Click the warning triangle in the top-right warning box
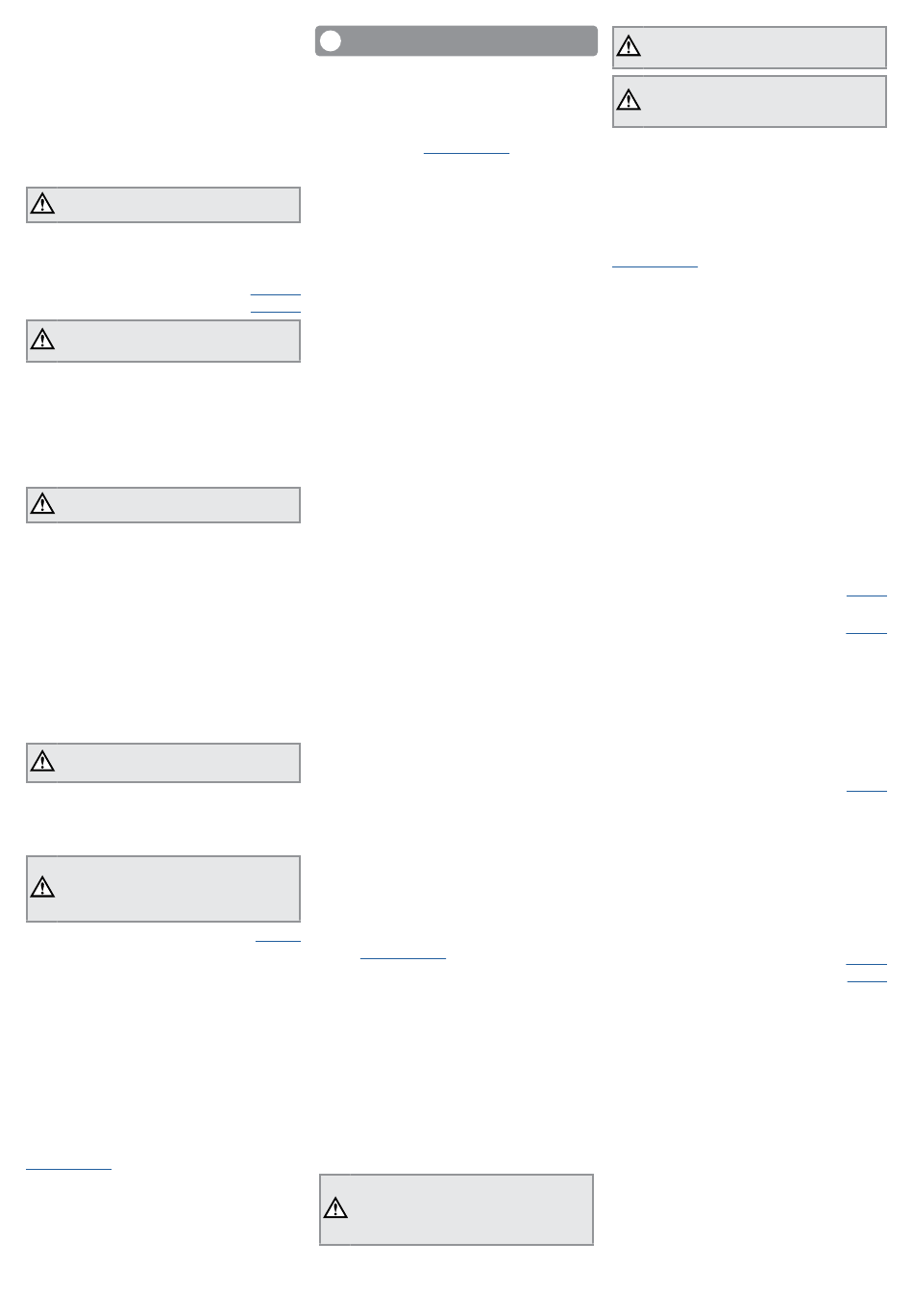 629,46
